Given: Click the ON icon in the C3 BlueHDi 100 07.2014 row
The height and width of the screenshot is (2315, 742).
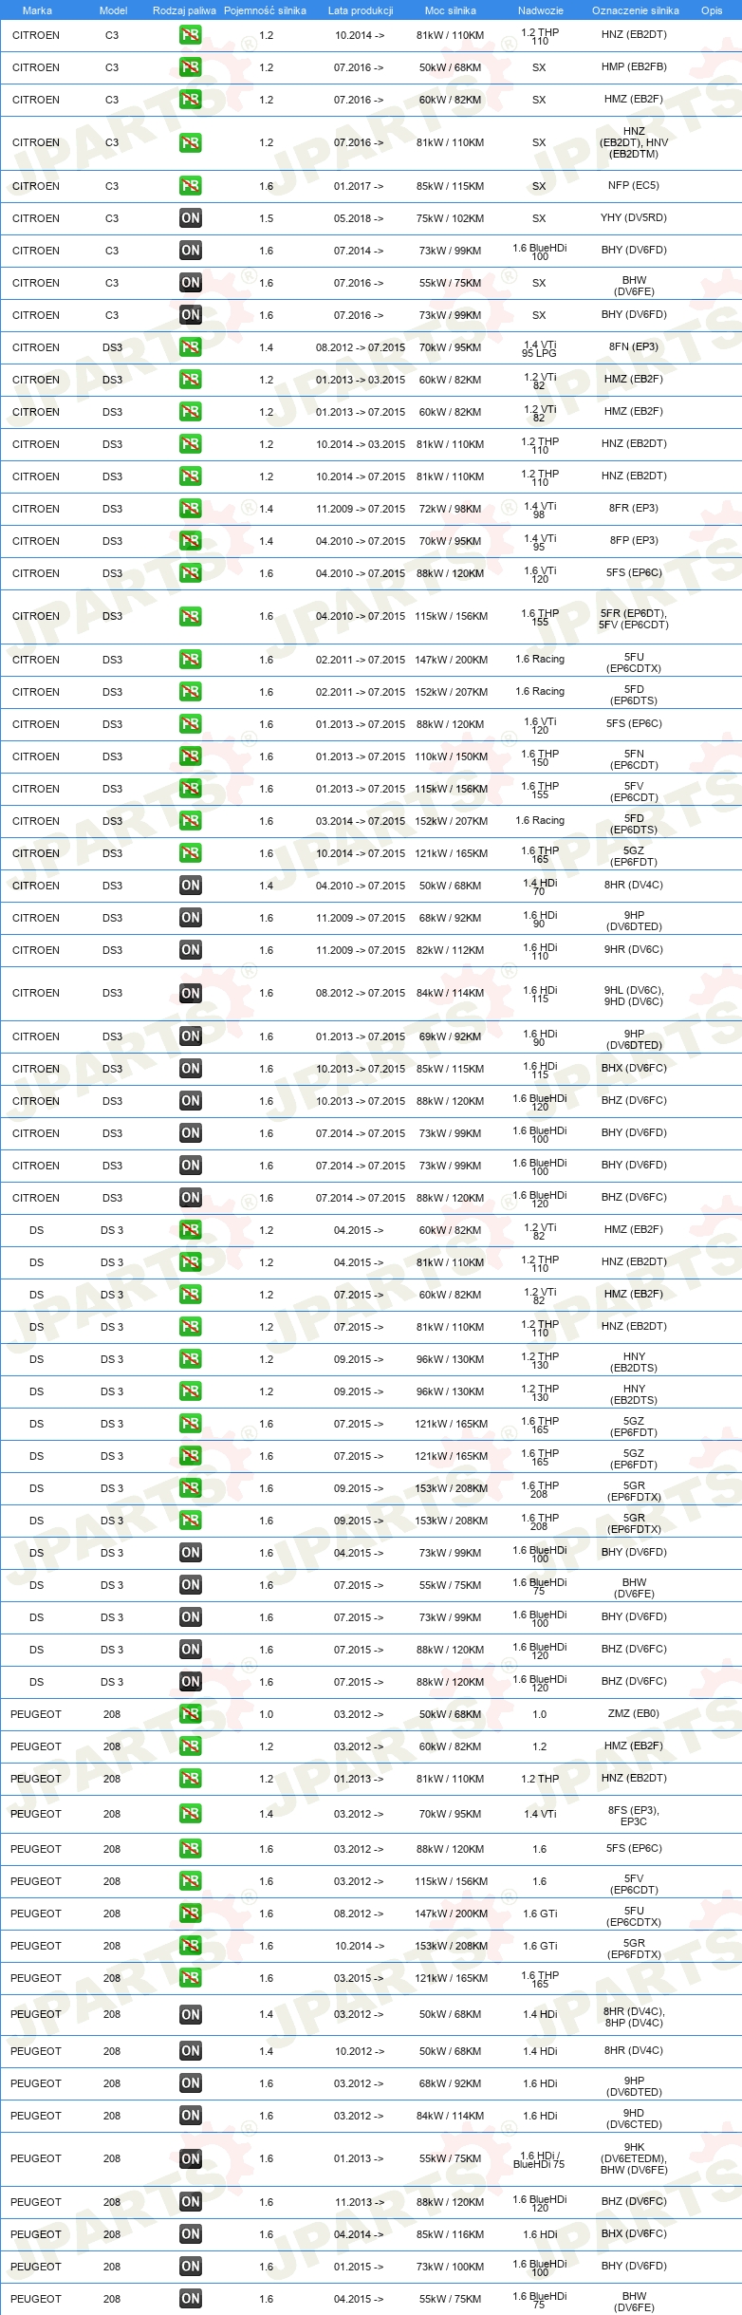Looking at the screenshot, I should [x=190, y=251].
